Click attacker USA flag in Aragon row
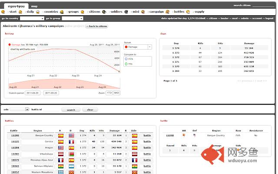This screenshot has width=278, height=174. point(61,148)
